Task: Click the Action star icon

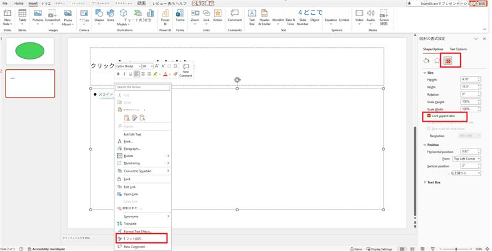Action: [218, 13]
